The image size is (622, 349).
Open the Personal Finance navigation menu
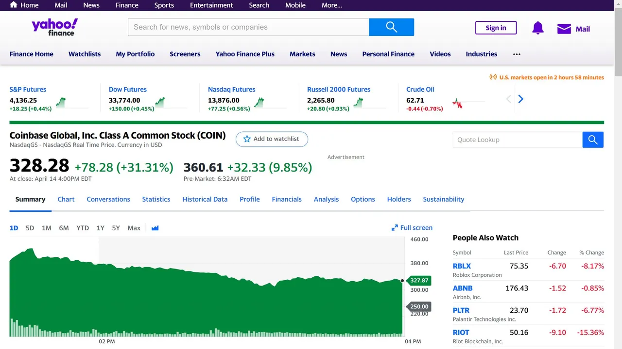click(x=388, y=54)
